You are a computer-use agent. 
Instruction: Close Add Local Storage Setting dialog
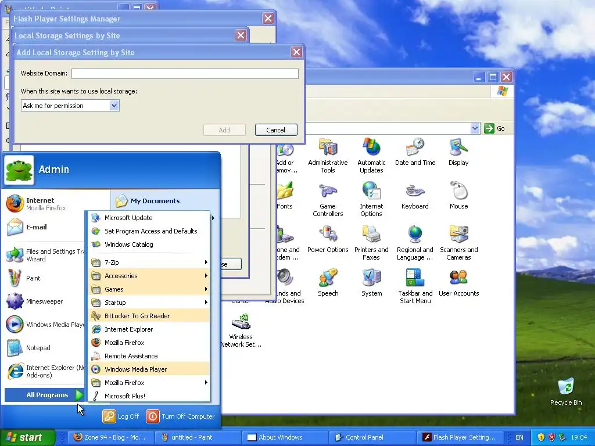click(x=296, y=52)
